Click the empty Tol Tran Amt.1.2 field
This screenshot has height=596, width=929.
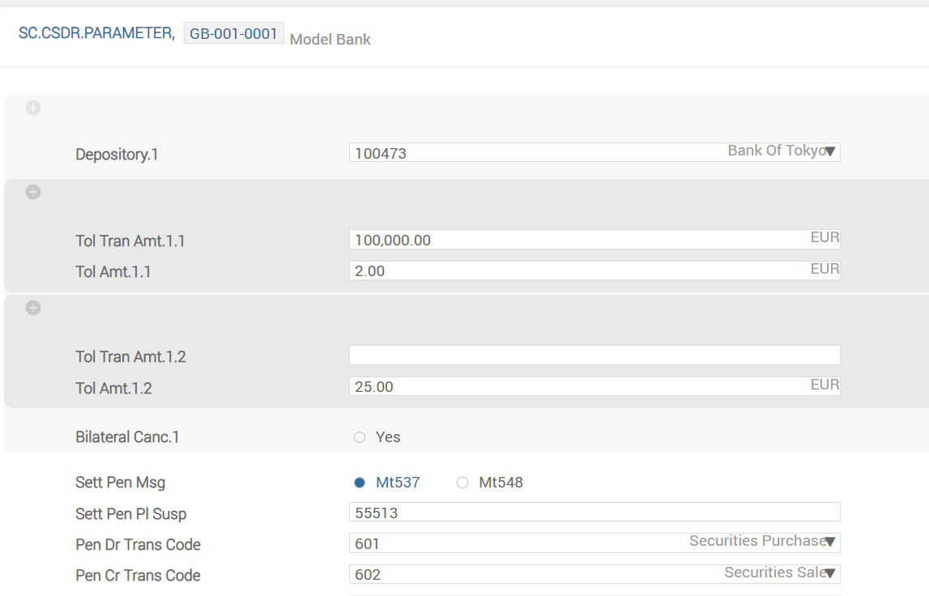594,355
